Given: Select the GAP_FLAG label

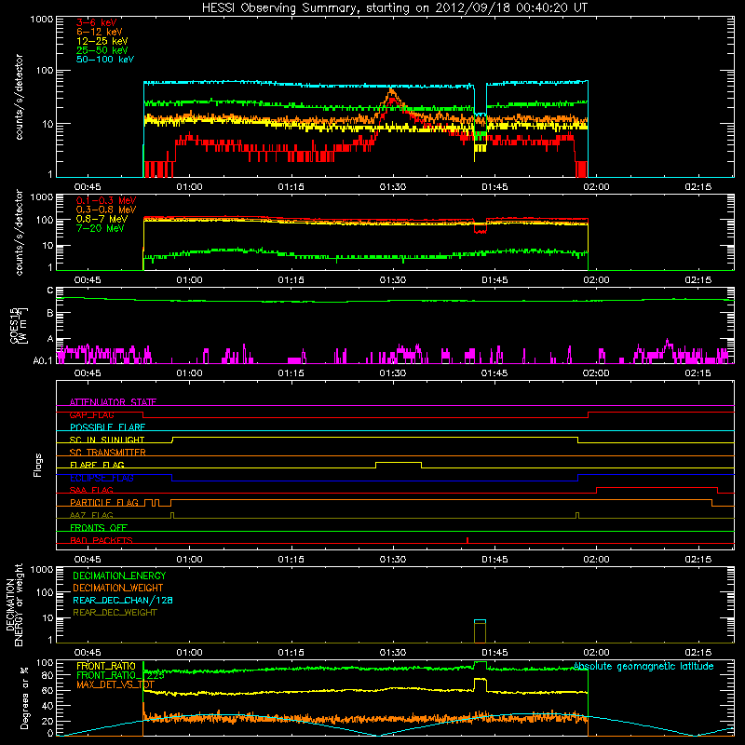Looking at the screenshot, I should click(x=92, y=414).
